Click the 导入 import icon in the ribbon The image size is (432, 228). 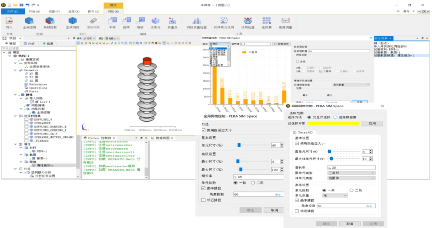(x=9, y=22)
